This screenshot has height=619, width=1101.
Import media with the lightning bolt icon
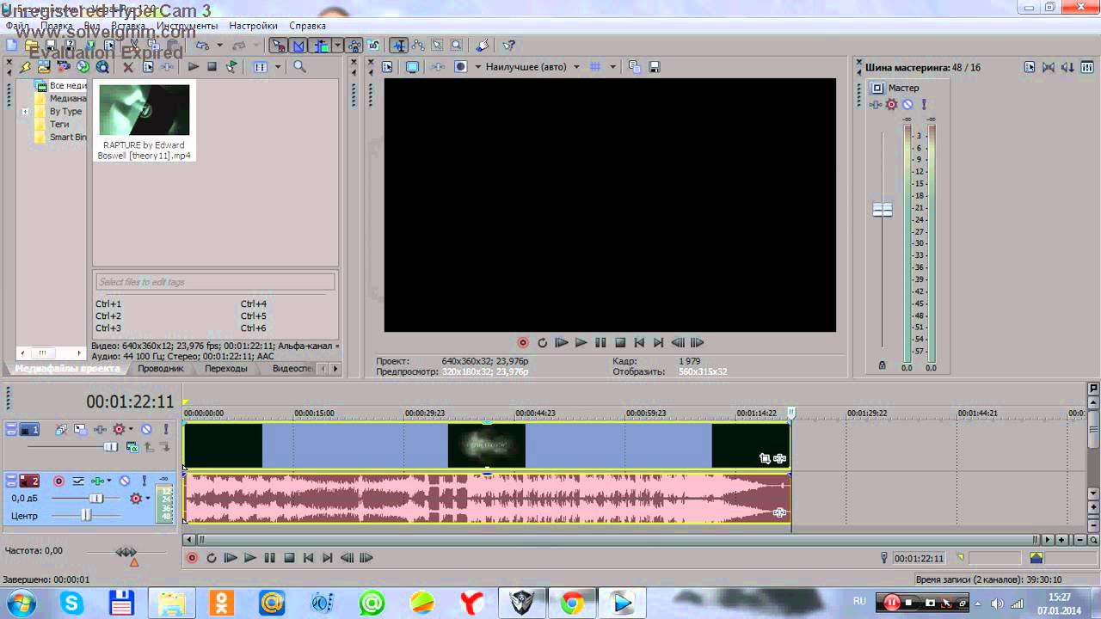click(x=26, y=66)
